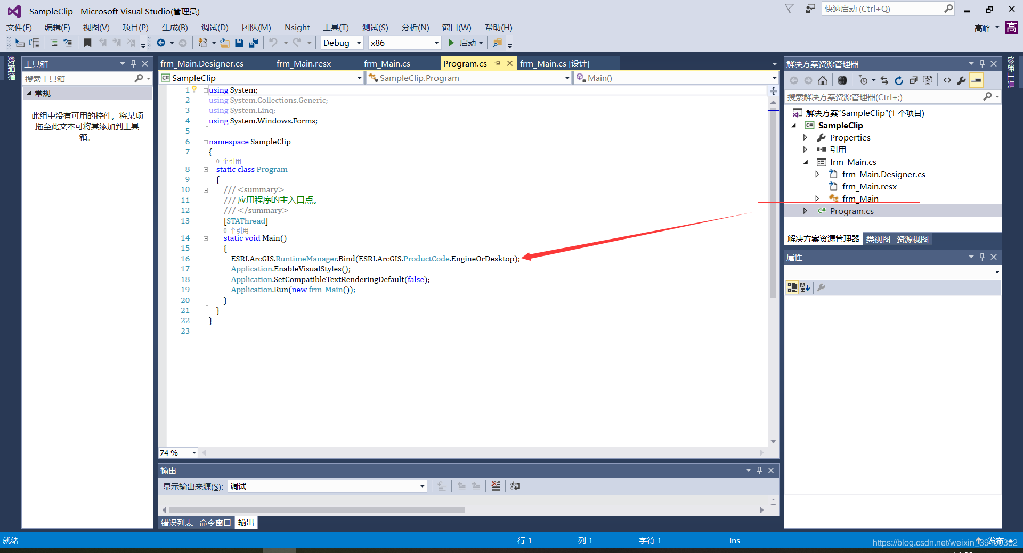Image resolution: width=1023 pixels, height=553 pixels.
Task: Click the New Project toolbar icon
Action: point(202,43)
